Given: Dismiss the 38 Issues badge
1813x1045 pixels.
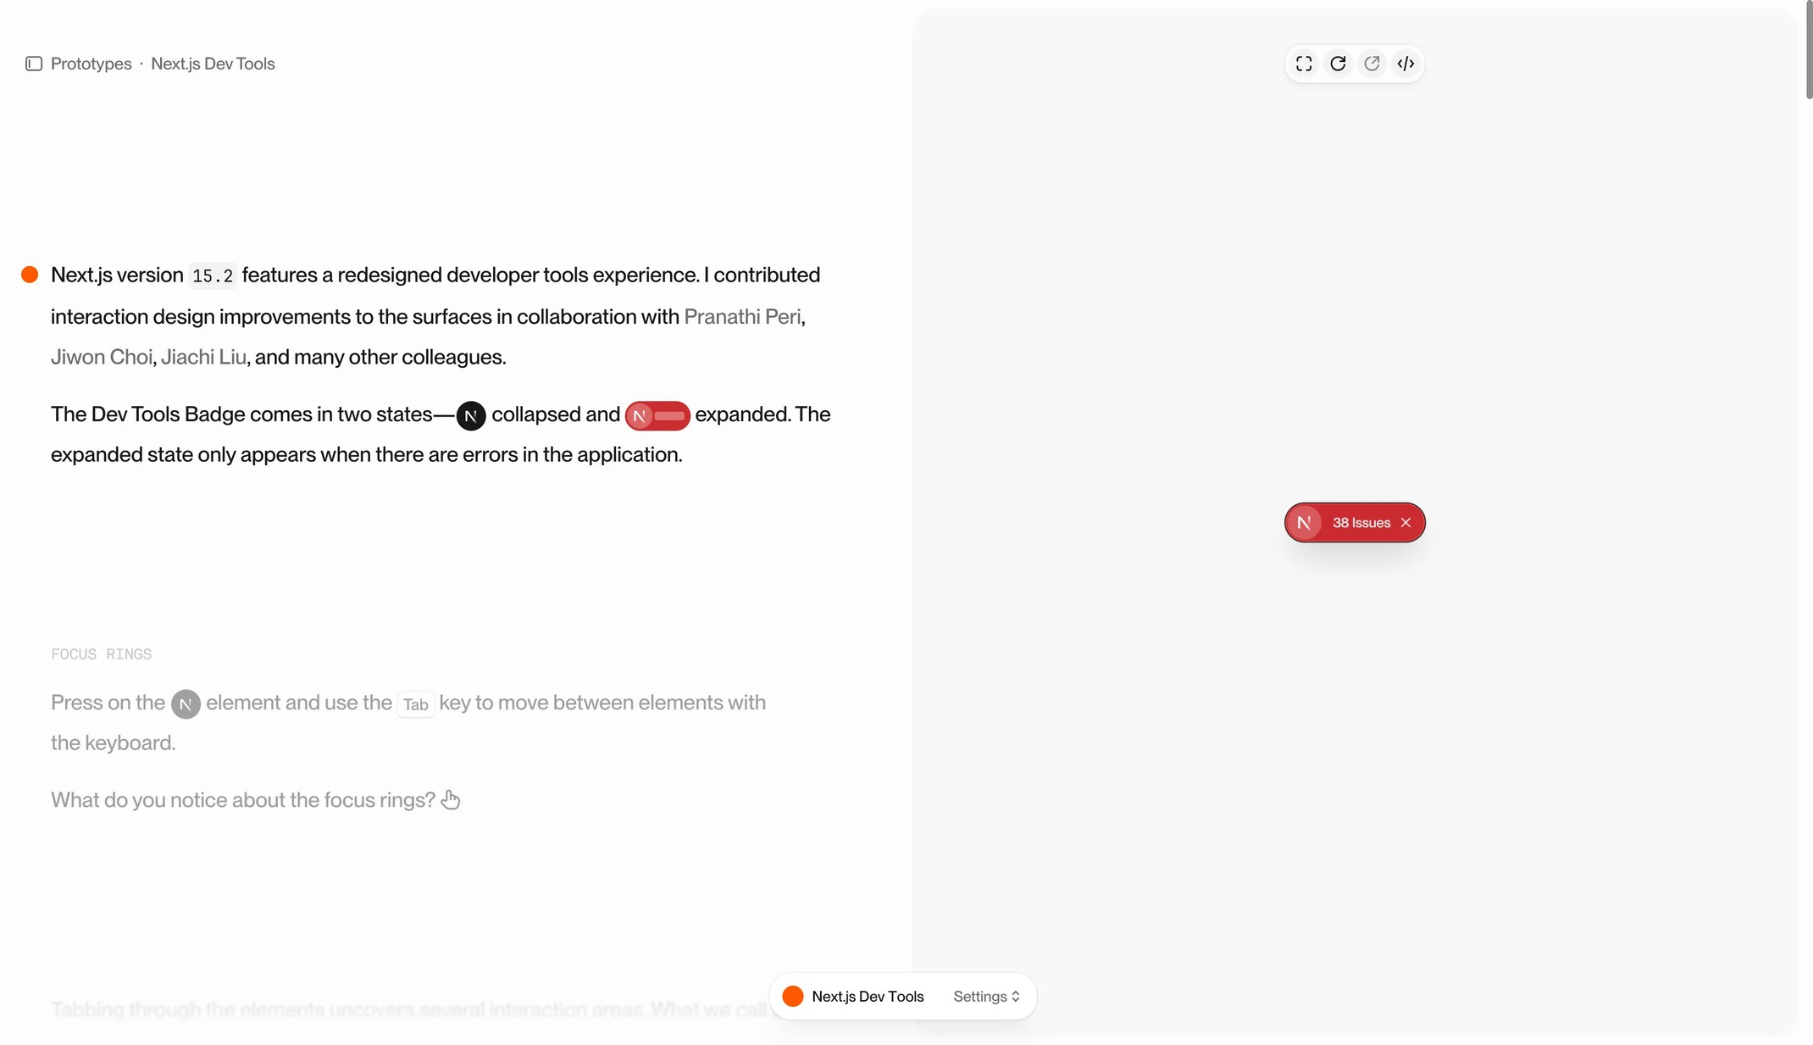Looking at the screenshot, I should [1406, 523].
